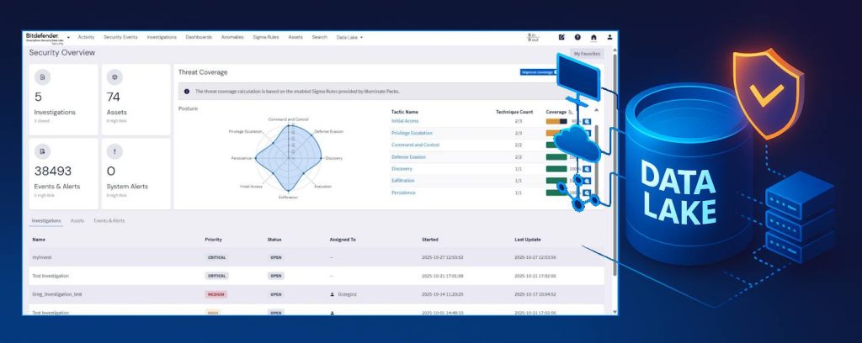Expand the Data Lake menu dropdown
862x343 pixels.
[x=349, y=37]
